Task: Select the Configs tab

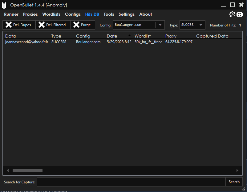Action: coord(73,14)
